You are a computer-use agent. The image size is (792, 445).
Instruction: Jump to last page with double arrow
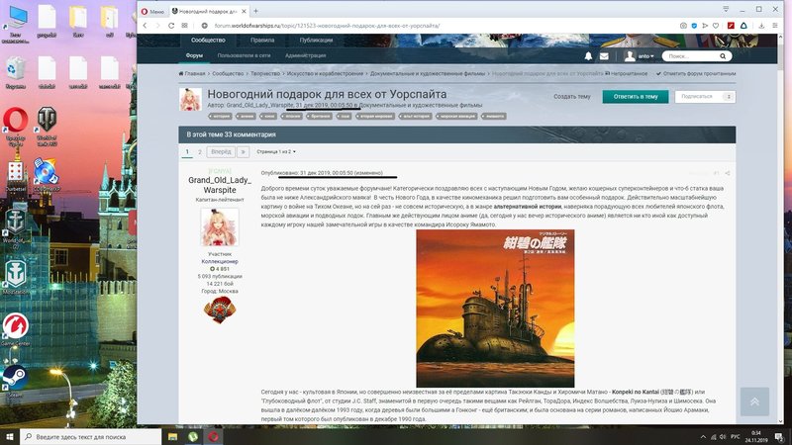[243, 152]
